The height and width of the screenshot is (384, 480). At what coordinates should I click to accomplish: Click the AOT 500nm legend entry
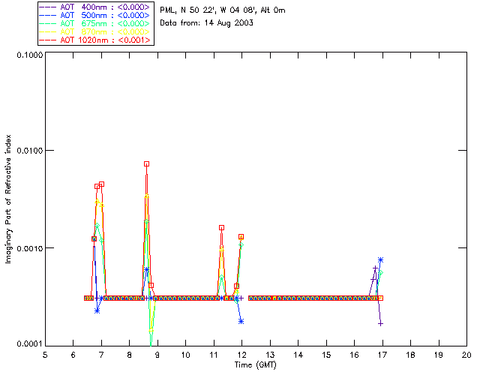tap(95, 15)
